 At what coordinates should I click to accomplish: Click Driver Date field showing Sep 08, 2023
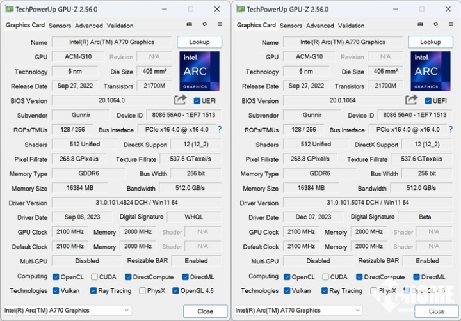pyautogui.click(x=82, y=217)
